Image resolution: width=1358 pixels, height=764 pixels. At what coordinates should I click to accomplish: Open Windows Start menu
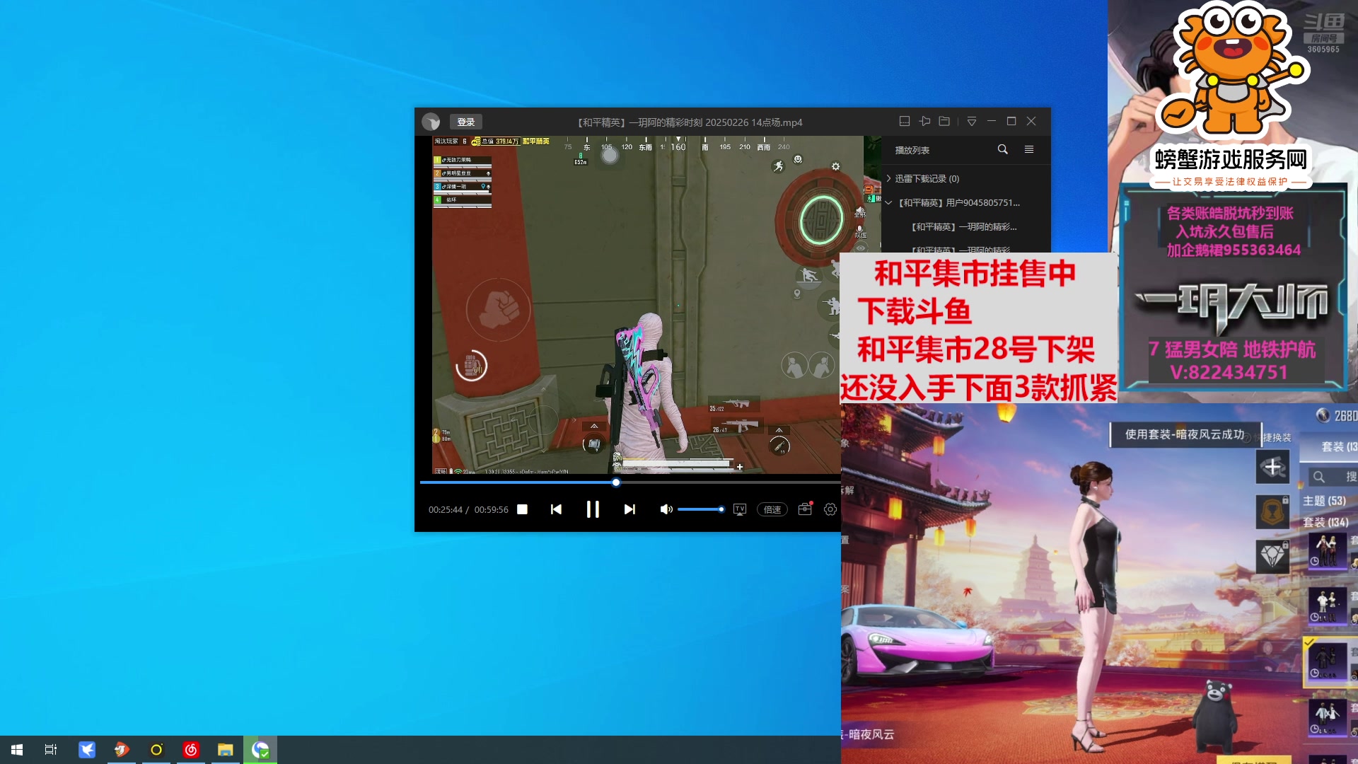point(17,750)
